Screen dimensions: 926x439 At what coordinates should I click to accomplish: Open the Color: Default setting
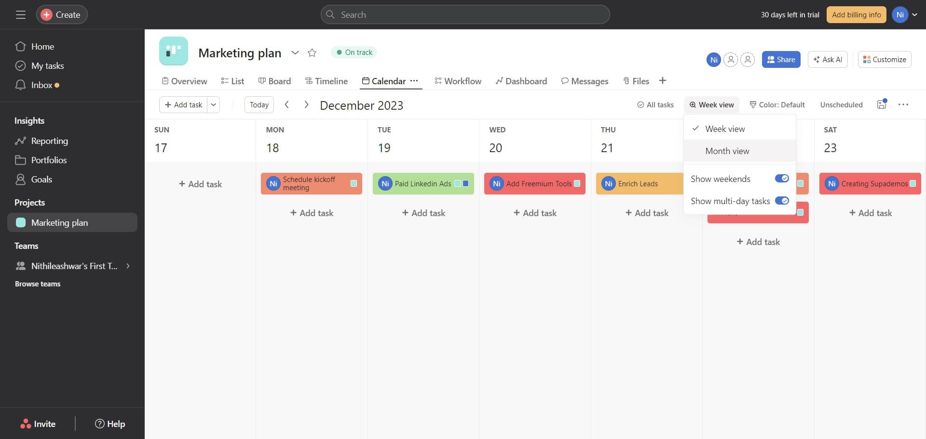776,104
